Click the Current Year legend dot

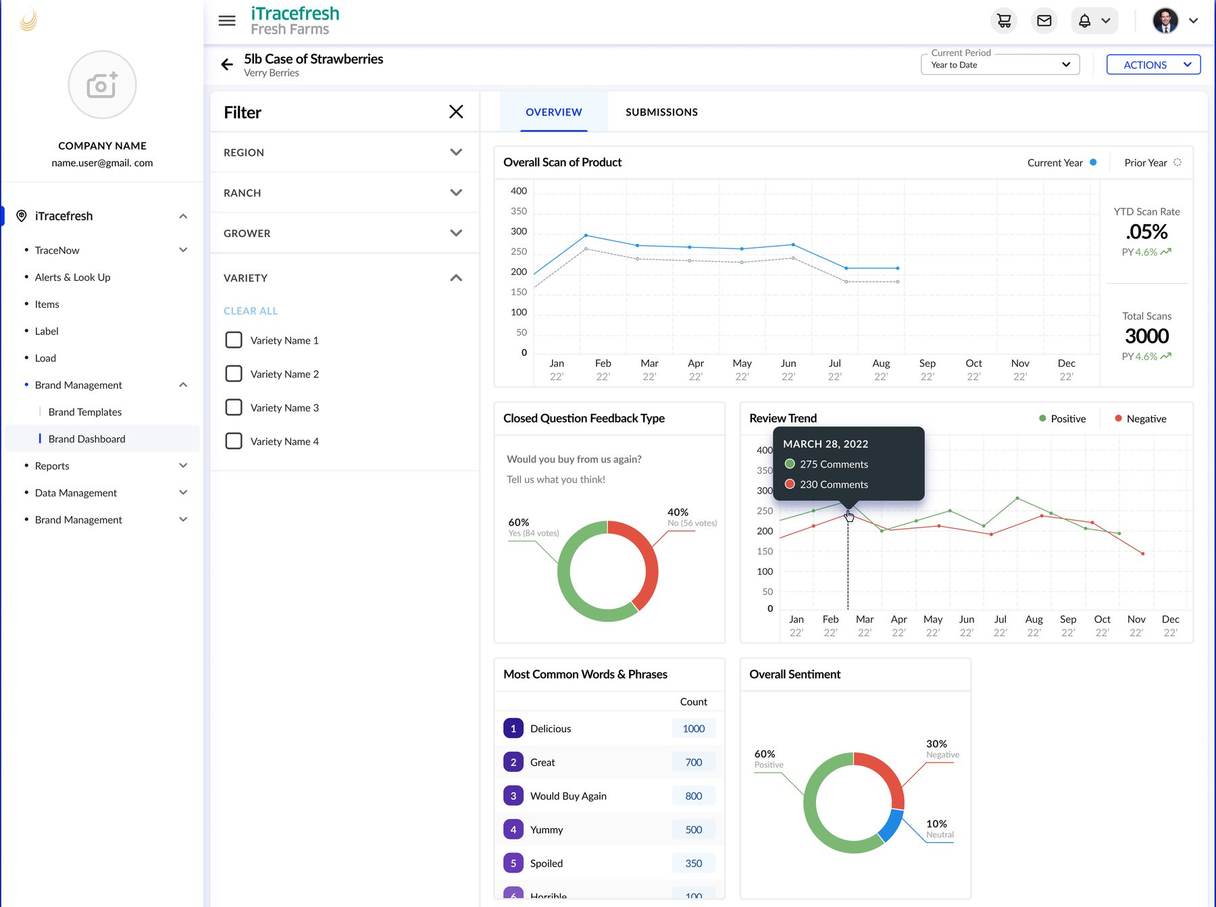click(x=1093, y=162)
